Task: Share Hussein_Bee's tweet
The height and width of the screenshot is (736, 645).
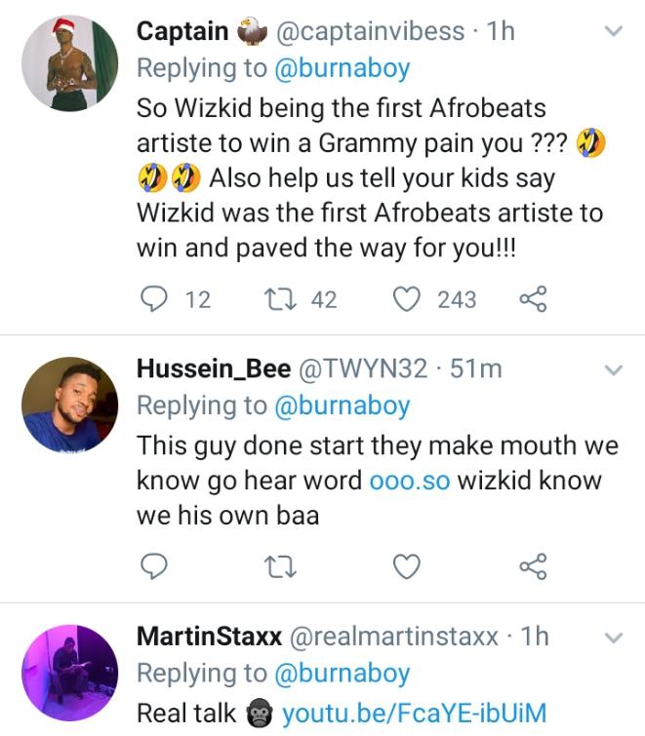Action: (x=534, y=565)
